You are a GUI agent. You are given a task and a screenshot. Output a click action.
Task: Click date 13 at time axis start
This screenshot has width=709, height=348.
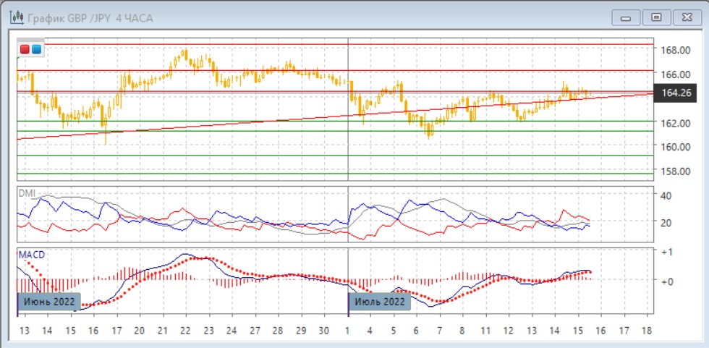coord(23,330)
